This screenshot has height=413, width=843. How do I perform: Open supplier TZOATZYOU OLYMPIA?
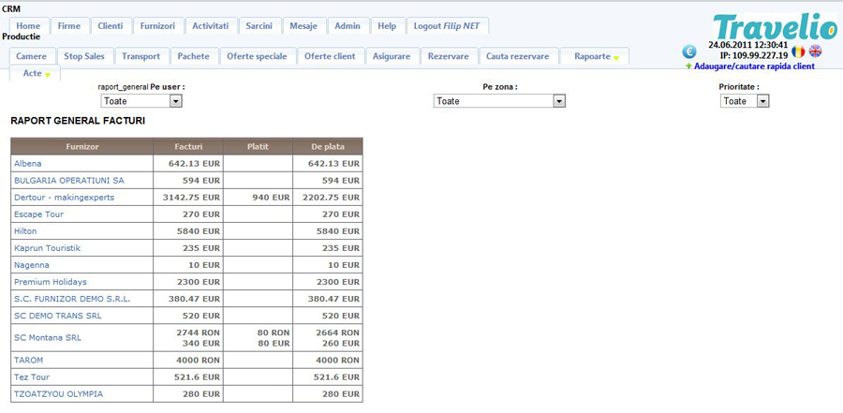[x=59, y=393]
